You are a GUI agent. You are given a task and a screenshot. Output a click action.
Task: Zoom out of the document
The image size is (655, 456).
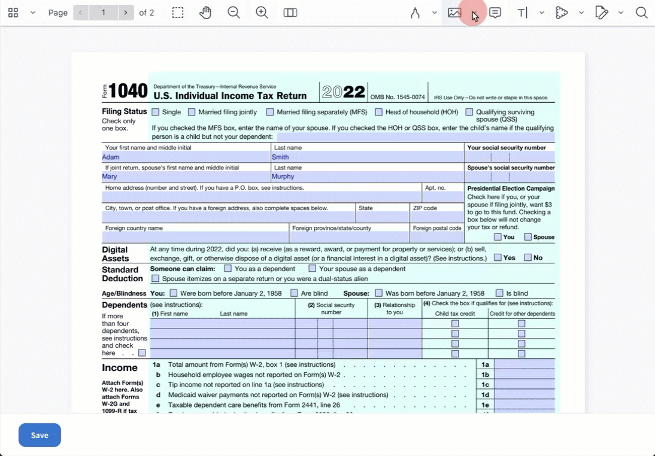click(234, 13)
